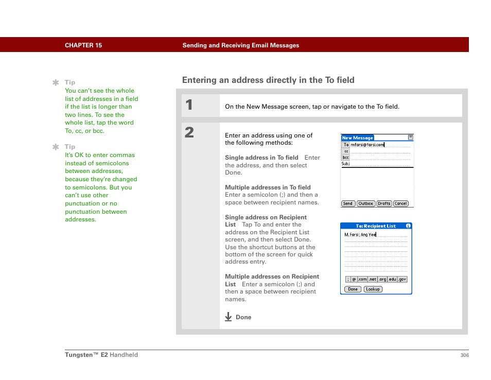Tap the .net shortcut button

click(372, 280)
